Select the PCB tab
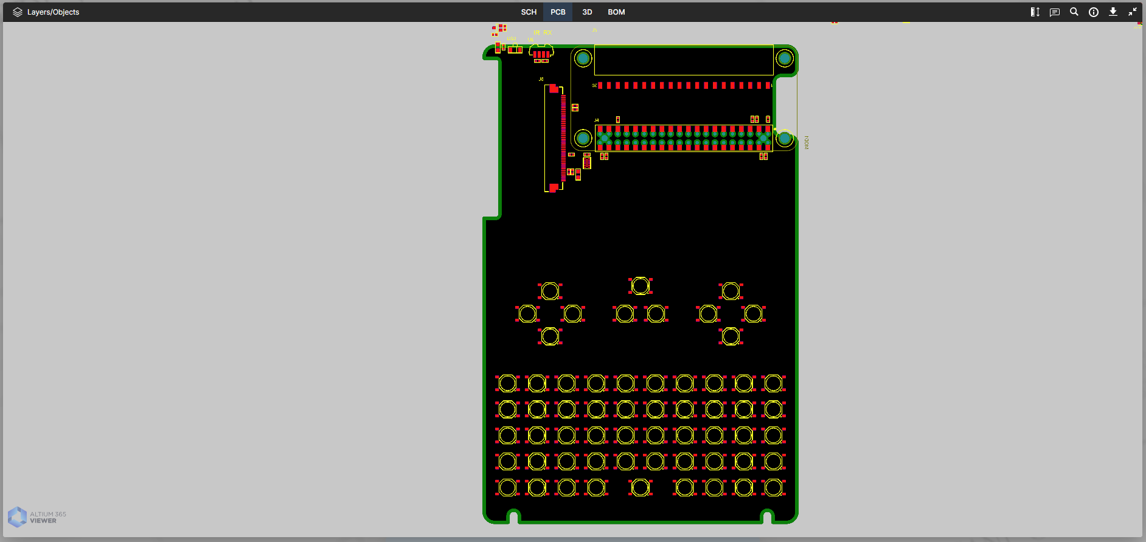This screenshot has width=1146, height=542. [558, 12]
